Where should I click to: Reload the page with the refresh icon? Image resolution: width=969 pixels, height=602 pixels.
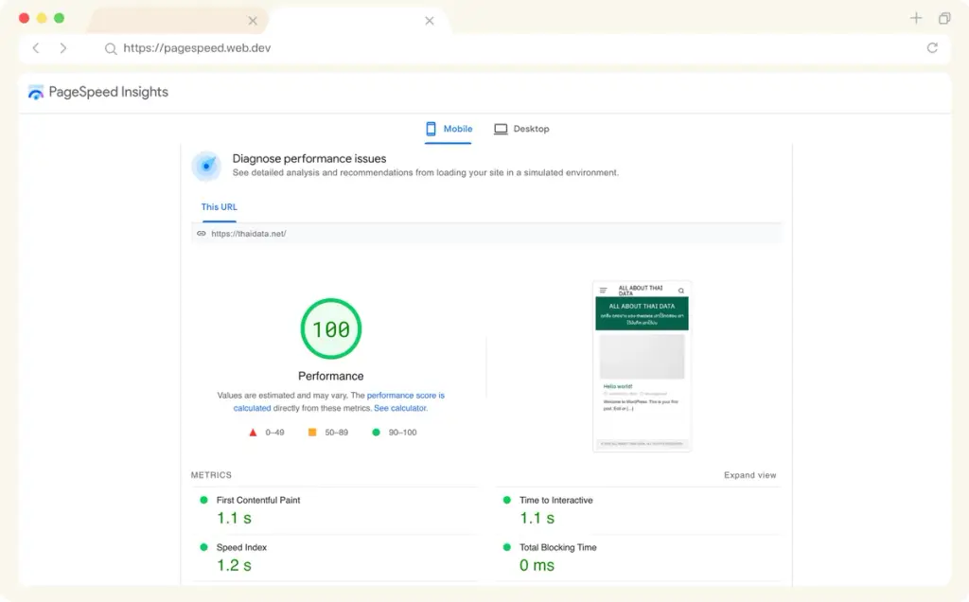932,47
